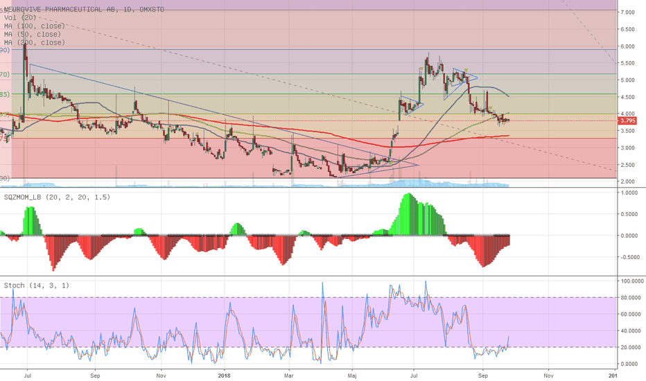The width and height of the screenshot is (646, 381).
Task: Click the SQZMOM_LB (20, 2, 20, 1.5) label
Action: pyautogui.click(x=58, y=197)
